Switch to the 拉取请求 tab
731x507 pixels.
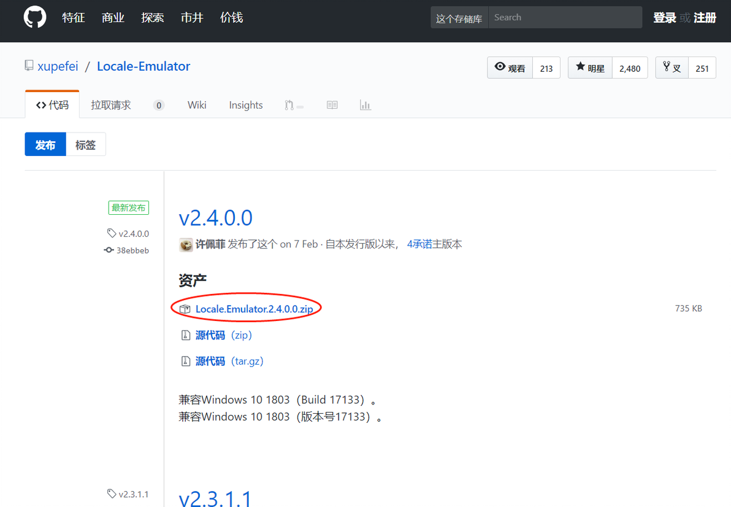111,105
